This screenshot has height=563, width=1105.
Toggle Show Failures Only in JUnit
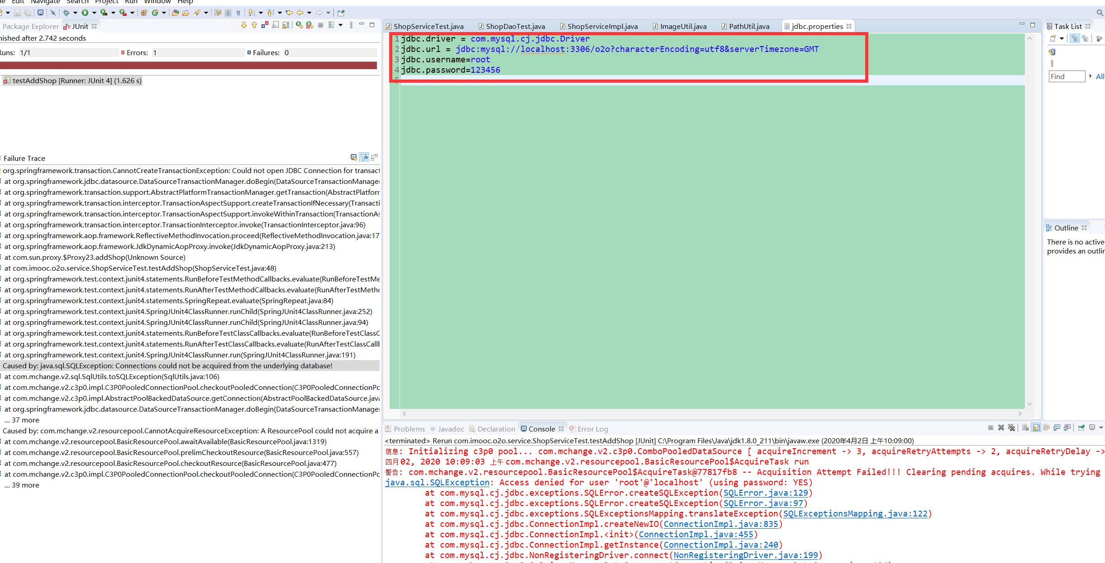(265, 25)
